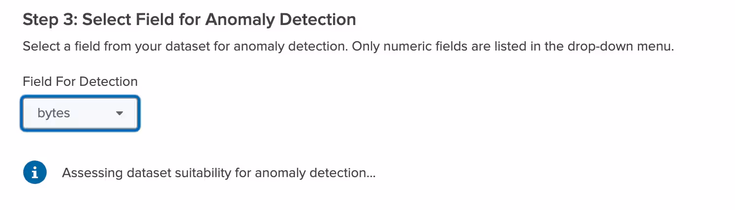The image size is (735, 210).
Task: Click the word "Assessing" in status message
Action: coord(92,173)
